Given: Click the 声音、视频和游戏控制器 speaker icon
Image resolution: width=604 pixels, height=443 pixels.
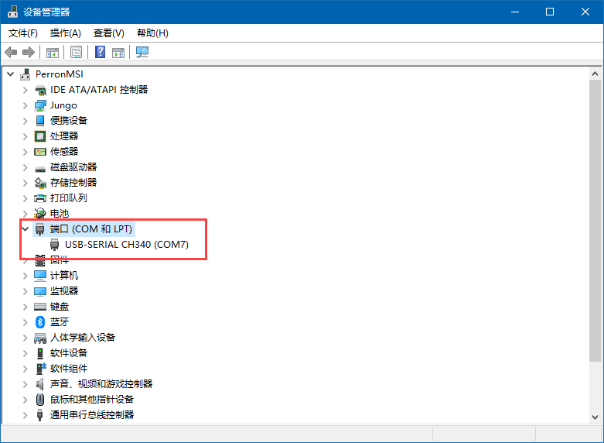Looking at the screenshot, I should 39,384.
